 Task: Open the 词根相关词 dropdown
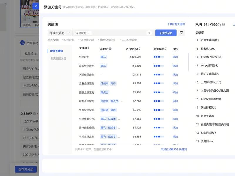(x=60, y=33)
